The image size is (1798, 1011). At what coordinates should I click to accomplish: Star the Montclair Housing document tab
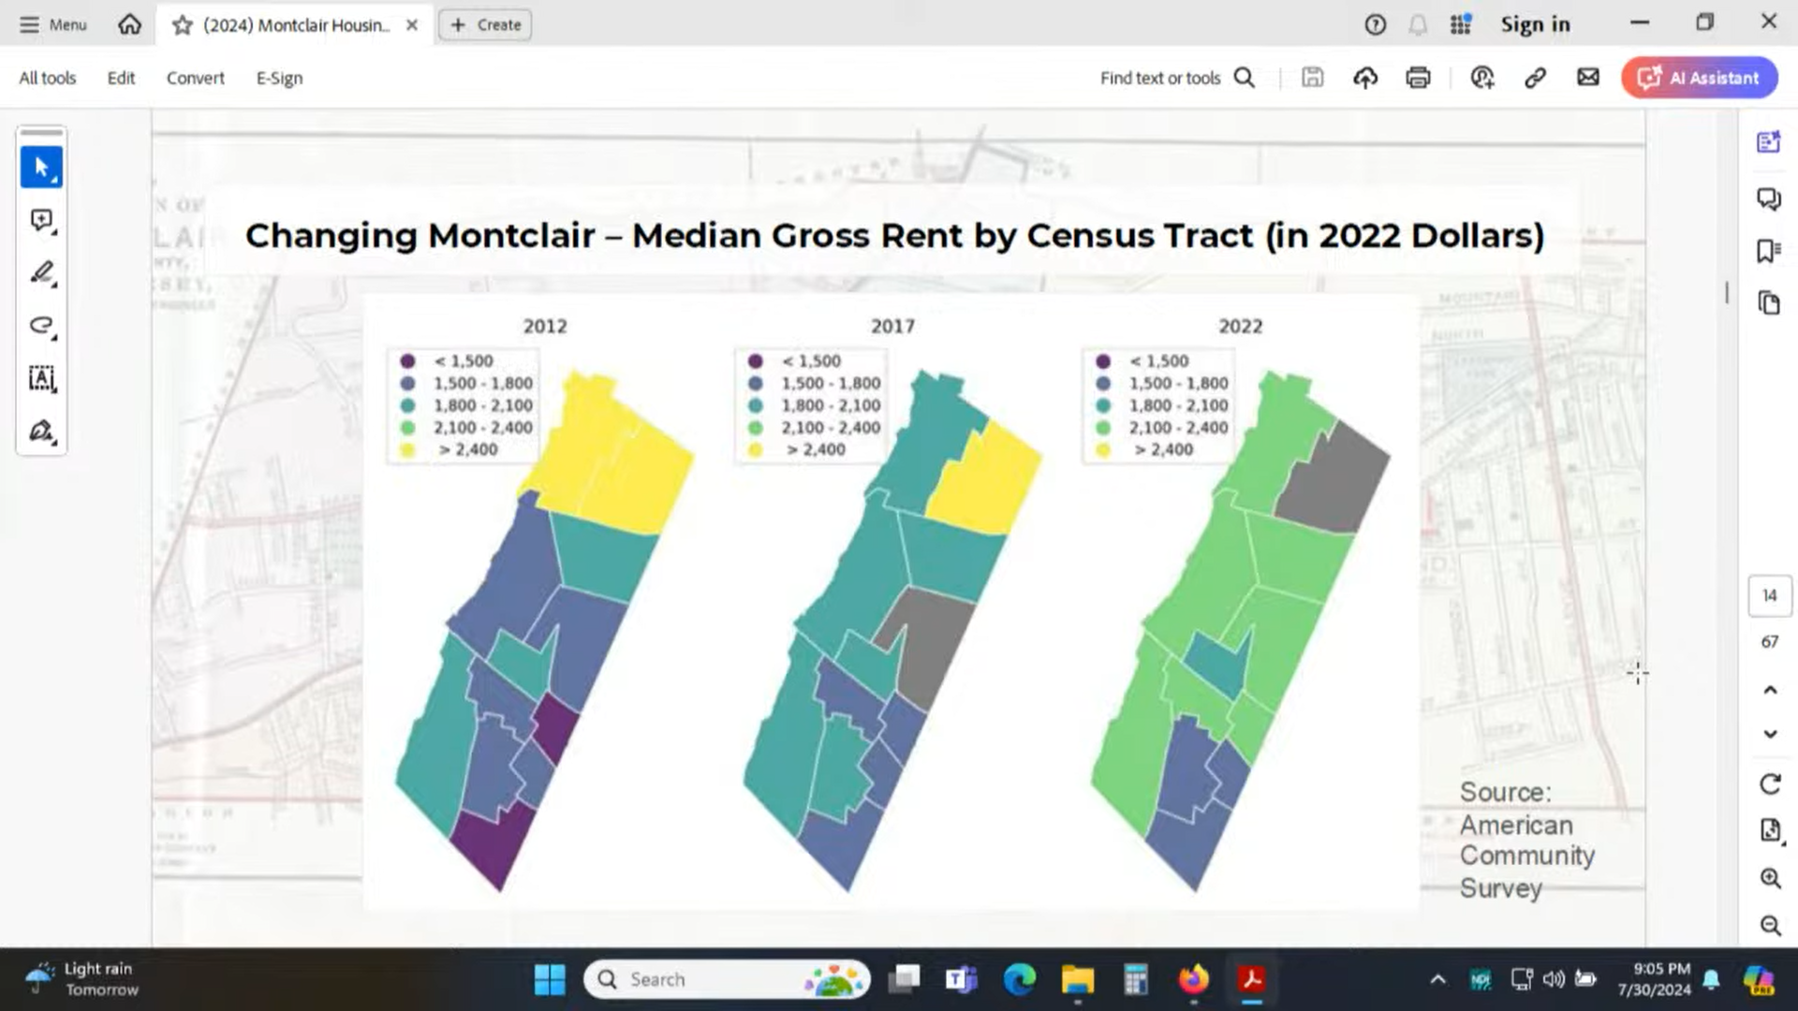183,25
